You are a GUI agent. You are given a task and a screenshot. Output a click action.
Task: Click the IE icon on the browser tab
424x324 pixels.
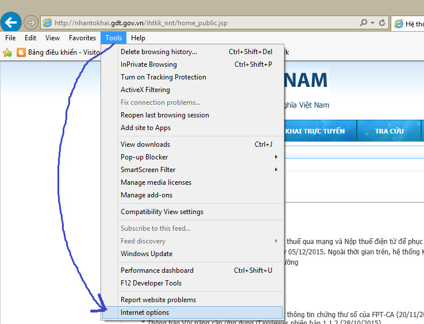(398, 24)
